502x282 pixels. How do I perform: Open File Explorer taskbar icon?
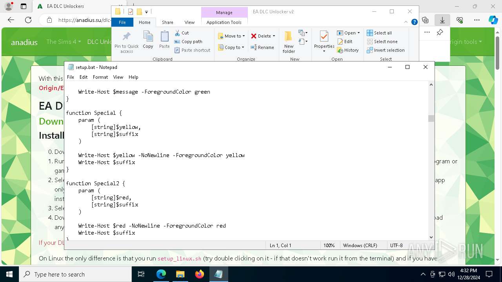click(180, 274)
